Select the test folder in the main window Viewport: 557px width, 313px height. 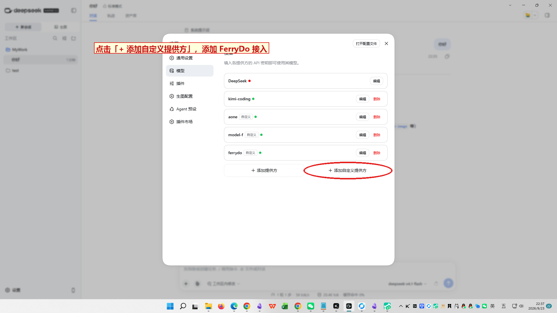click(41, 70)
